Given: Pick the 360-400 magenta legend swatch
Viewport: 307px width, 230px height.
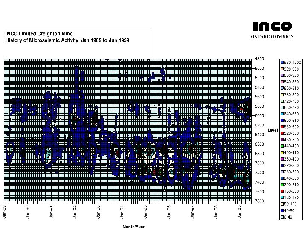Looking at the screenshot, I should coord(282,159).
